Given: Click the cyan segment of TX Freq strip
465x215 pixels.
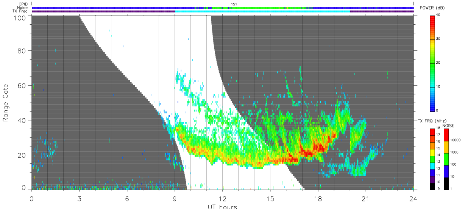Looking at the screenshot, I should (262, 11).
